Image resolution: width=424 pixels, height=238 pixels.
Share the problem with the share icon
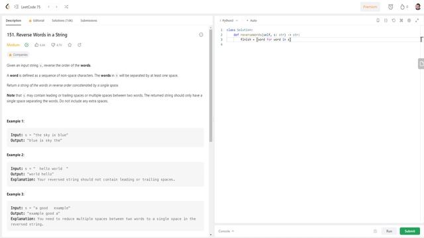click(79, 45)
